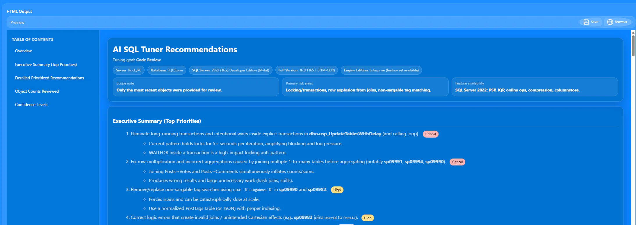Navigate to Confidence Levels section
Image resolution: width=636 pixels, height=225 pixels.
click(x=31, y=105)
